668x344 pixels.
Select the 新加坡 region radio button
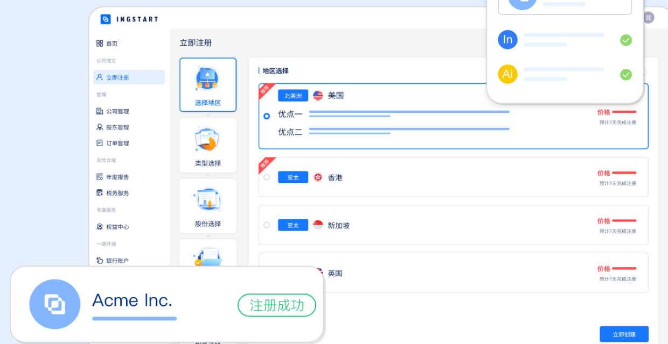(x=267, y=225)
